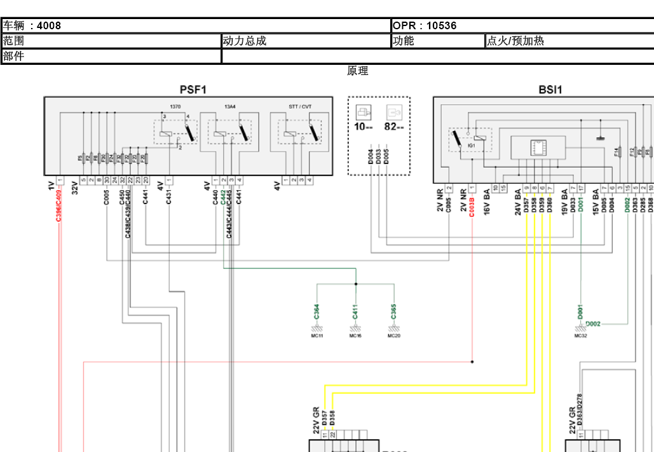Select fuse F14 in BSI1
The image size is (654, 452).
point(620,153)
